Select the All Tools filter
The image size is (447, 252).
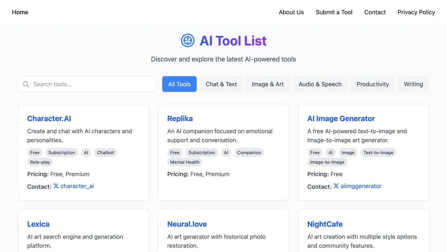coord(179,84)
